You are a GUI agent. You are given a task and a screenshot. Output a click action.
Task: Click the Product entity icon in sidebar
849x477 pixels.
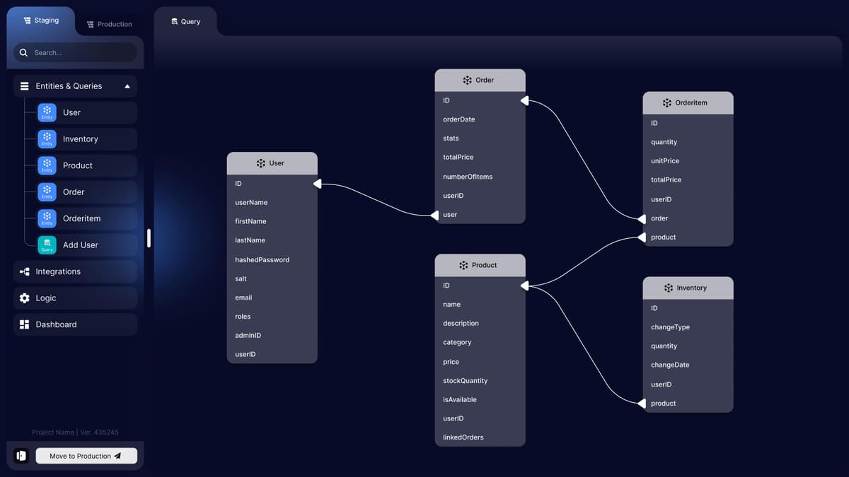tap(47, 165)
